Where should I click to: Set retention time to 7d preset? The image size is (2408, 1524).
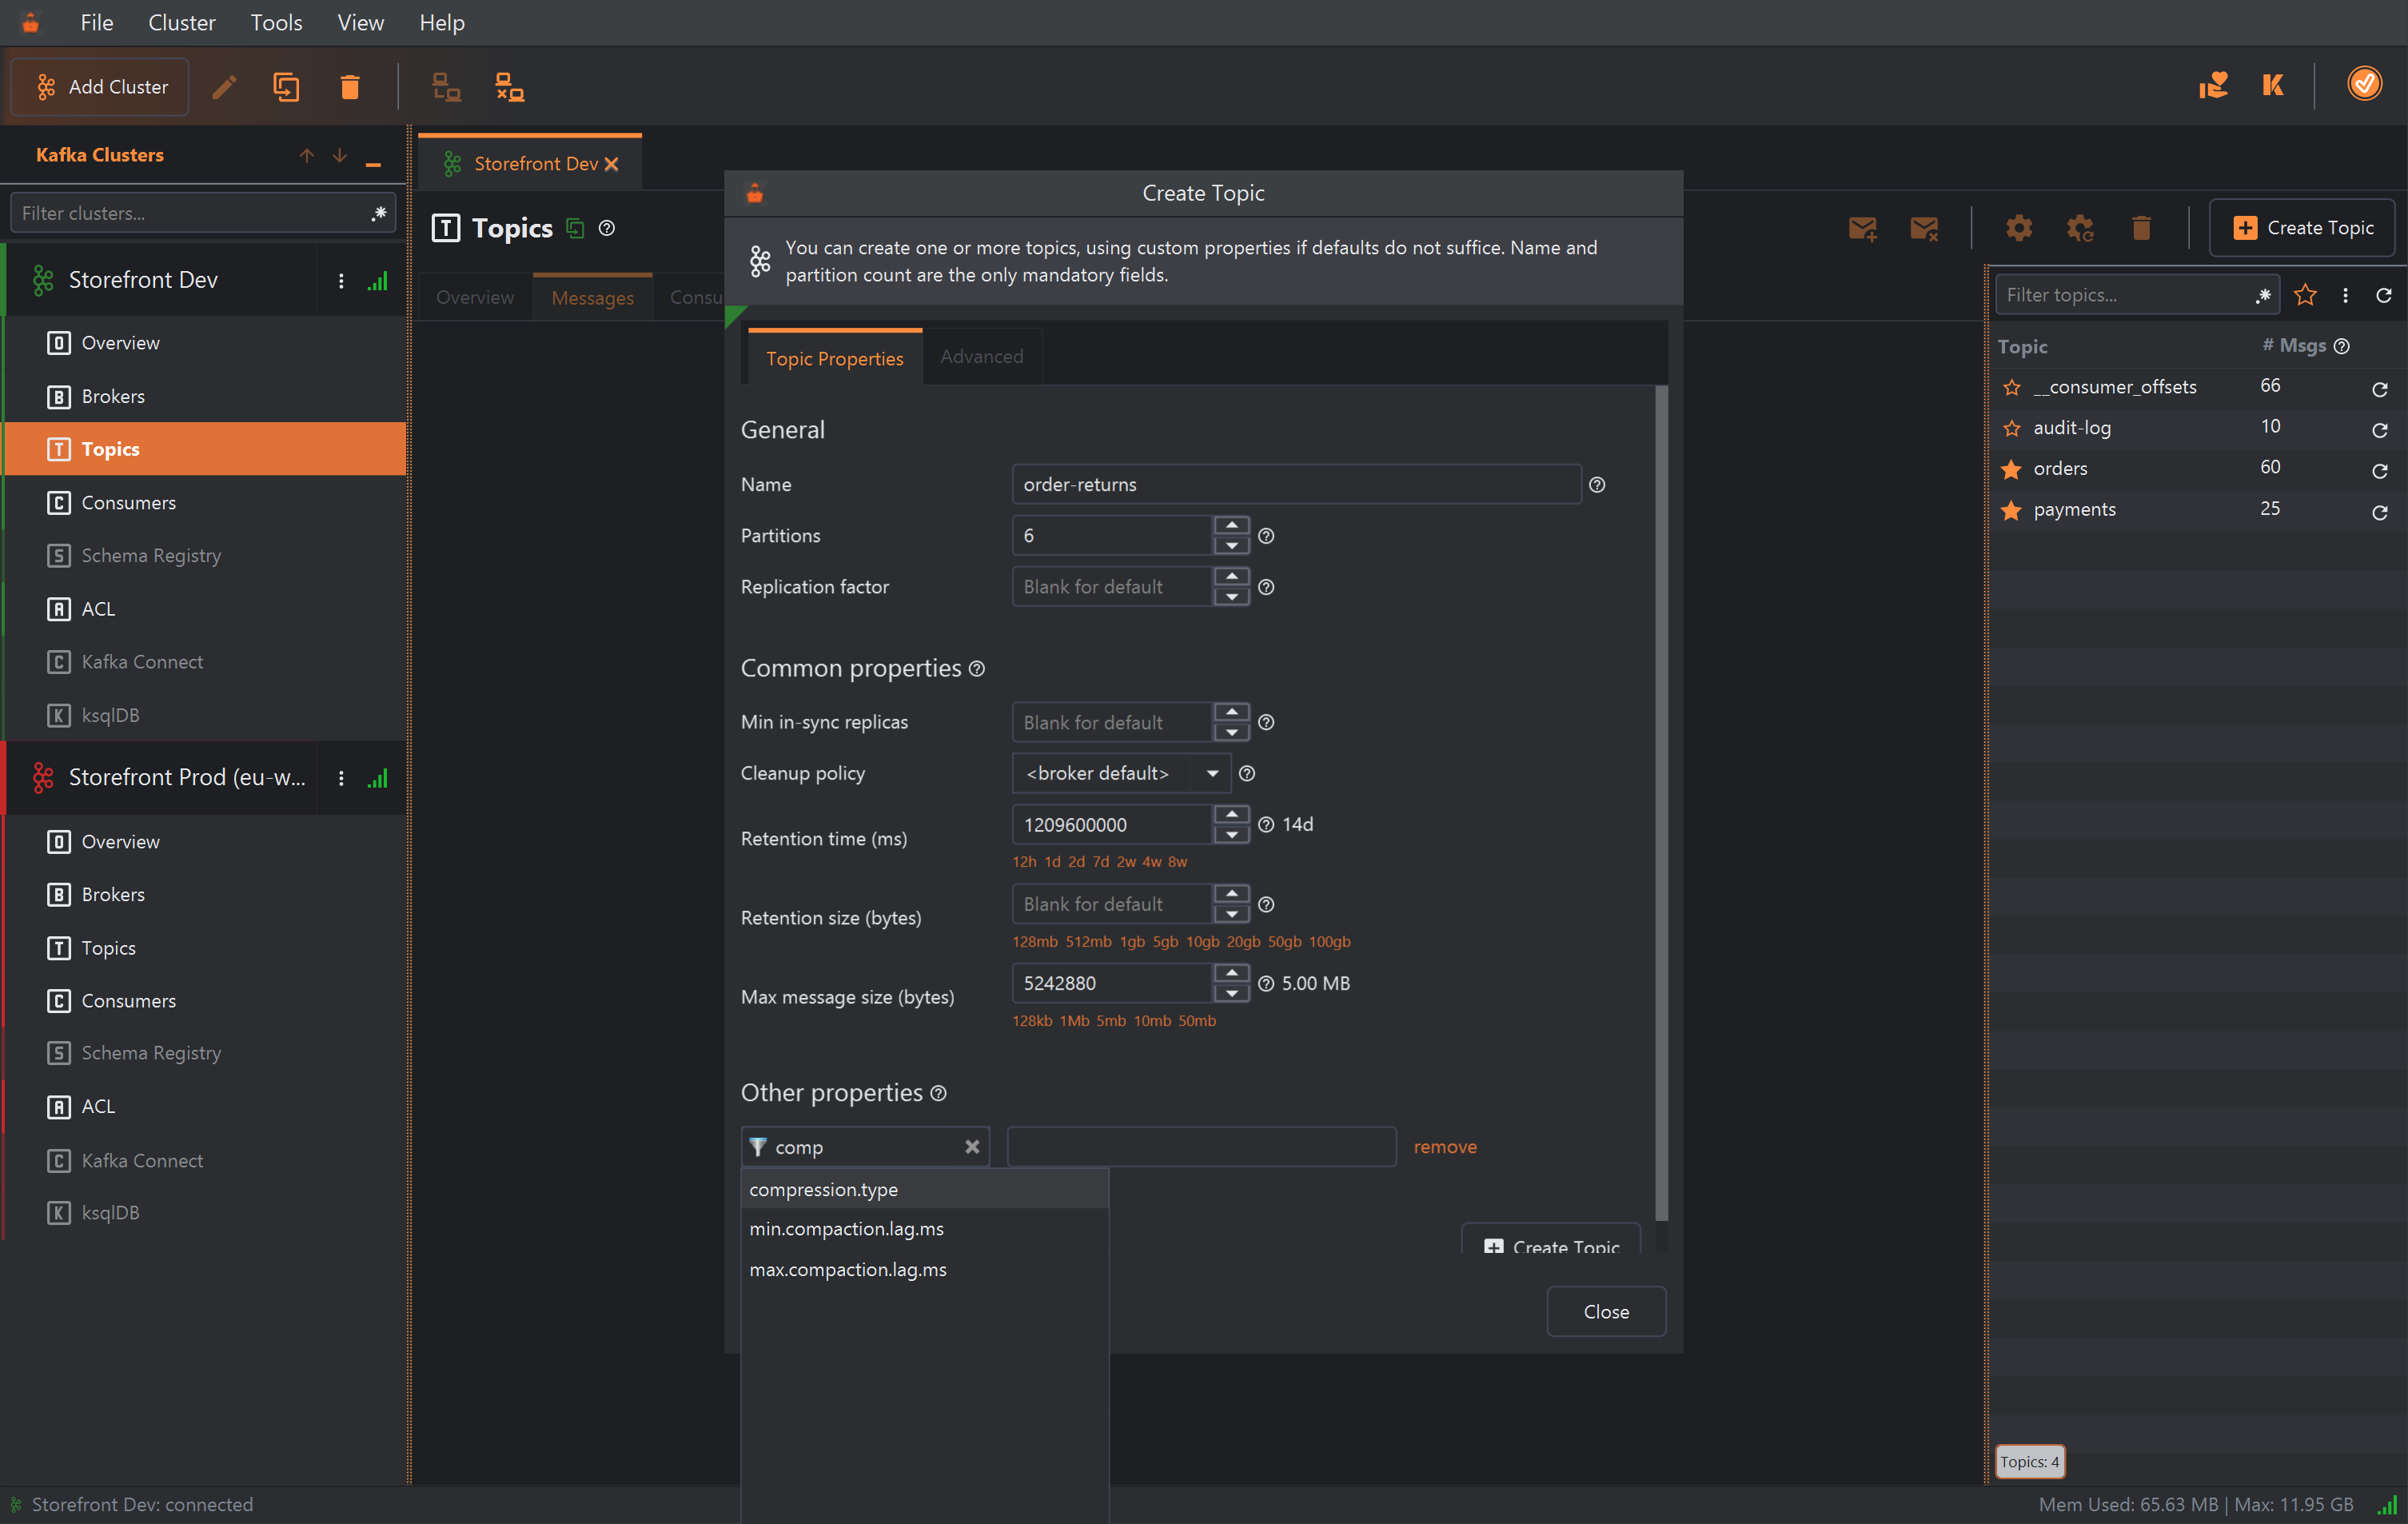1100,862
